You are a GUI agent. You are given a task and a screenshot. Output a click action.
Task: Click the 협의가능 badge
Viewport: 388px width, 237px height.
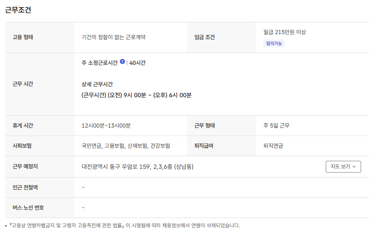pyautogui.click(x=274, y=43)
